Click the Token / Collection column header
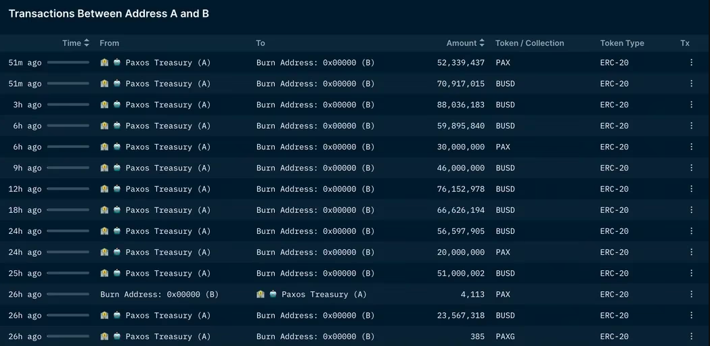The image size is (710, 346). [529, 43]
